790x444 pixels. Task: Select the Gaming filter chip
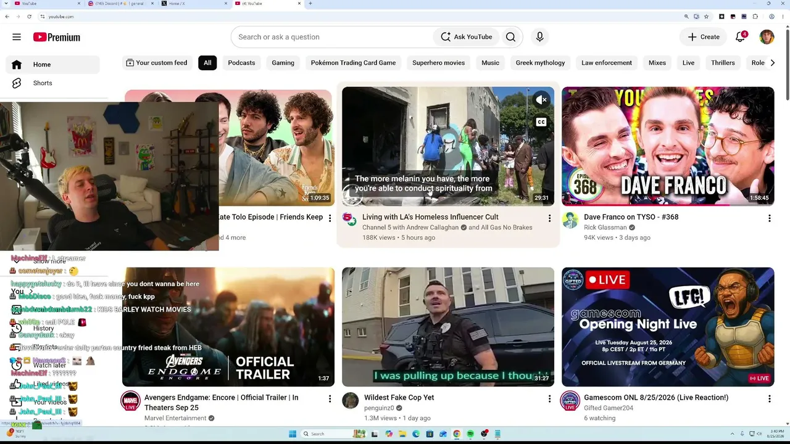coord(283,63)
